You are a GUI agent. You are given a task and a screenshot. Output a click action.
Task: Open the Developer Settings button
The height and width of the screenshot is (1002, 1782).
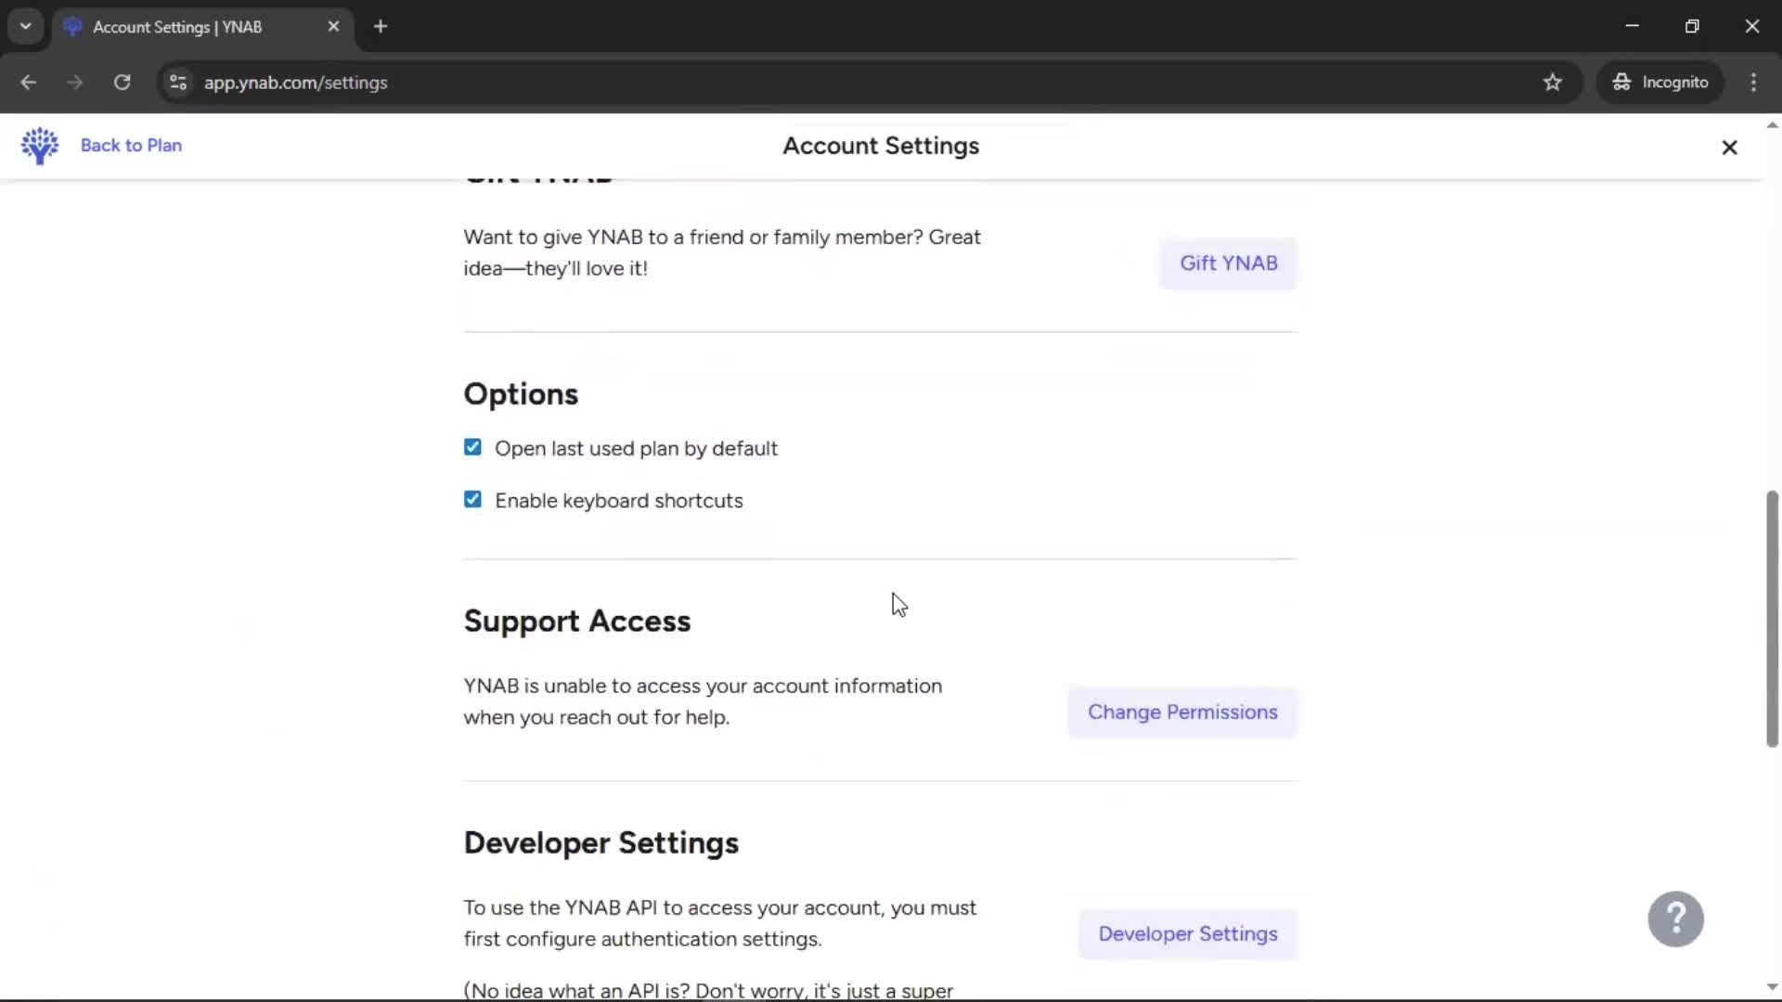1187,934
